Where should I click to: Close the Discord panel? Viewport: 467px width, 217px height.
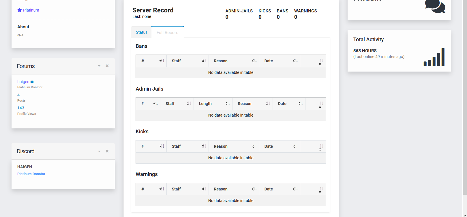pyautogui.click(x=107, y=151)
